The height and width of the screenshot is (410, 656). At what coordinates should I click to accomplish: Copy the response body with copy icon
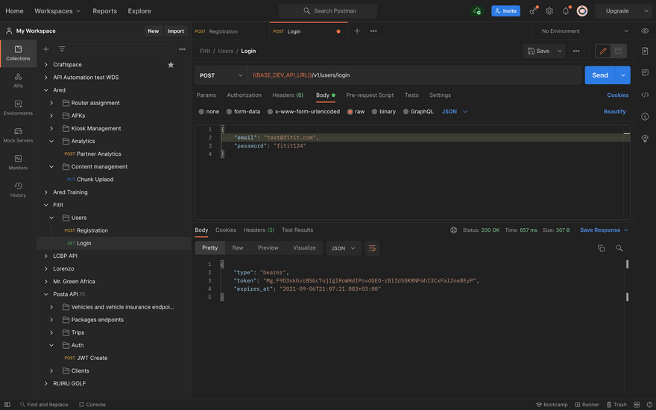(601, 248)
